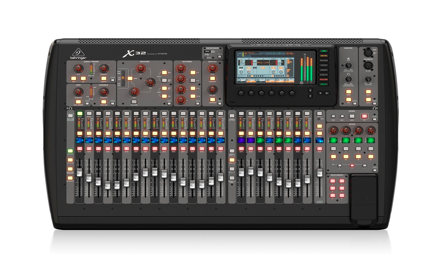The height and width of the screenshot is (264, 441).
Task: Select Bus Sends 13-16 button
Action: [193, 96]
